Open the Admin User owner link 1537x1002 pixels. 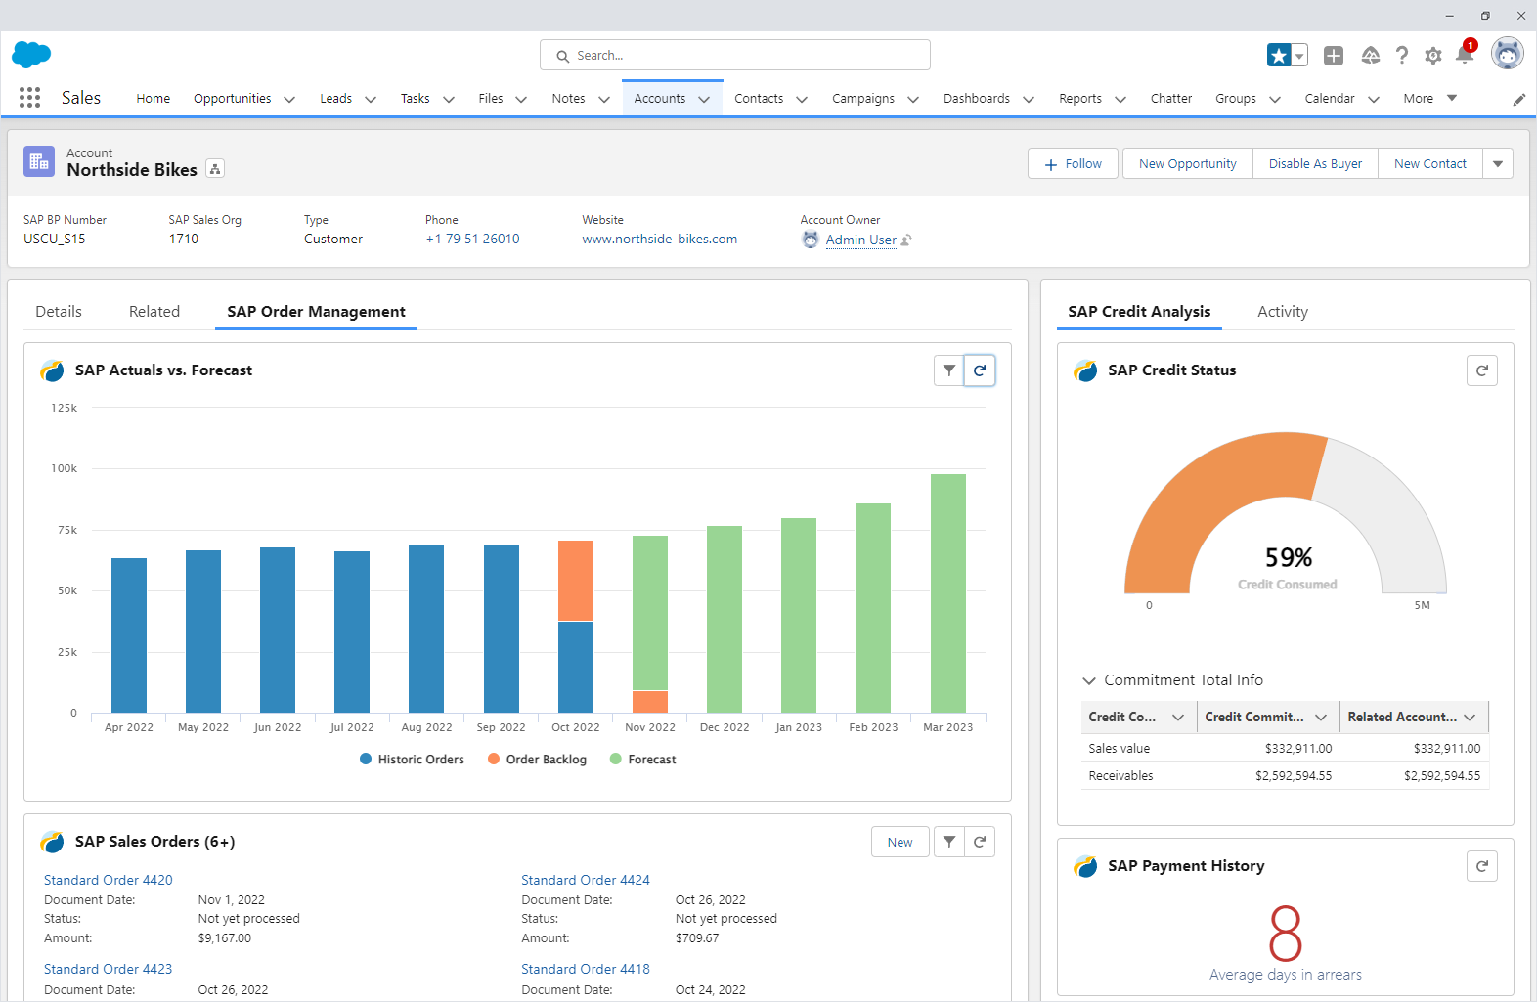point(861,240)
